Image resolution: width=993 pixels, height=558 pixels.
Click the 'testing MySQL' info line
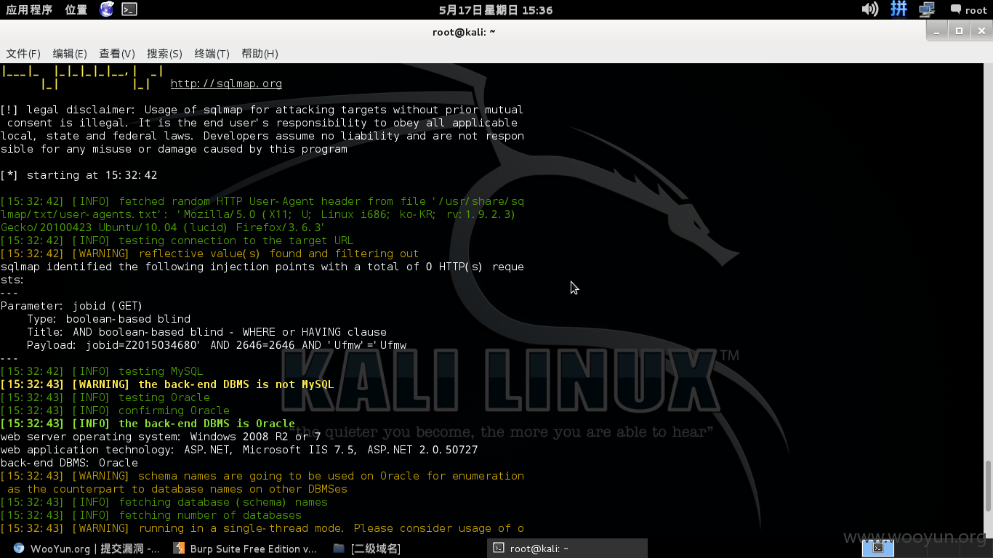coord(102,371)
